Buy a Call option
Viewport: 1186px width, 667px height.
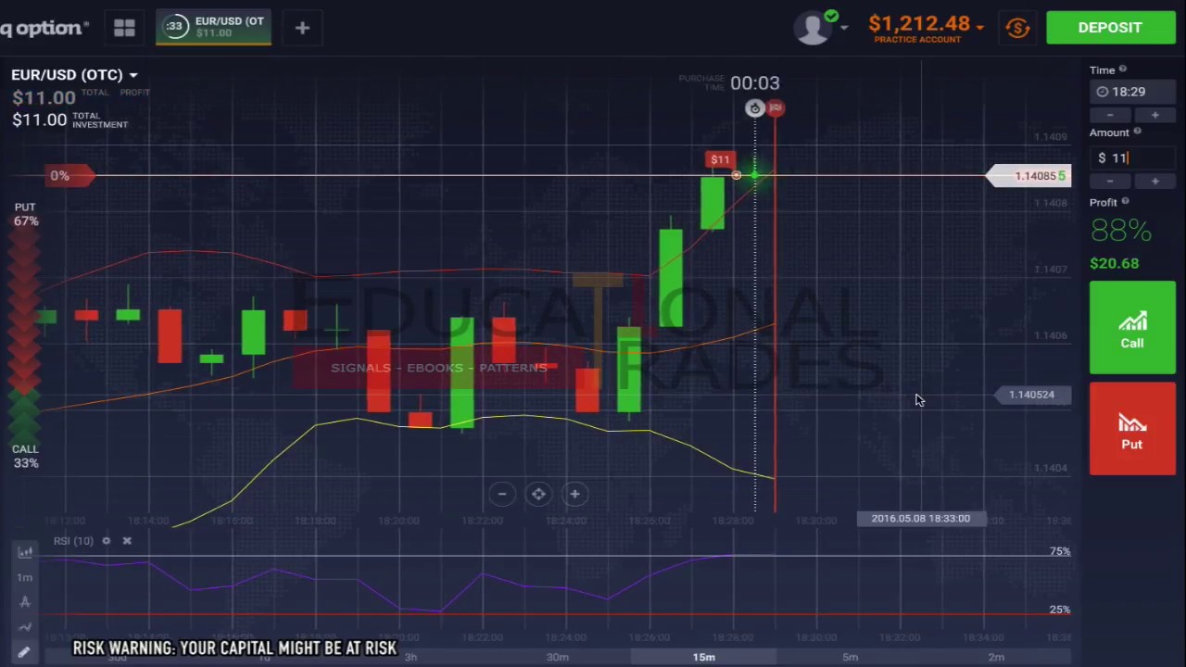(x=1132, y=328)
